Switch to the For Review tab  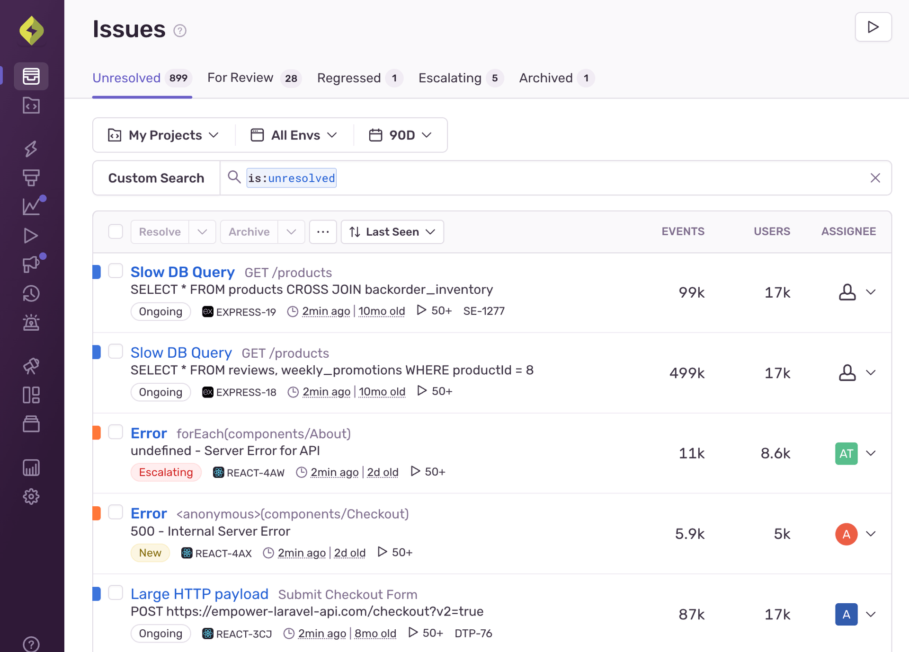pyautogui.click(x=241, y=78)
